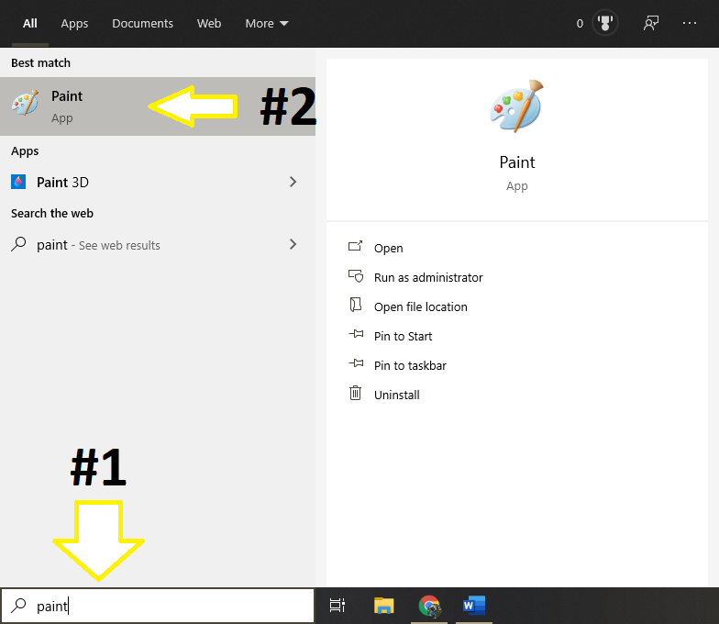This screenshot has width=719, height=624.
Task: Select the Paint 3D app result
Action: tap(158, 182)
